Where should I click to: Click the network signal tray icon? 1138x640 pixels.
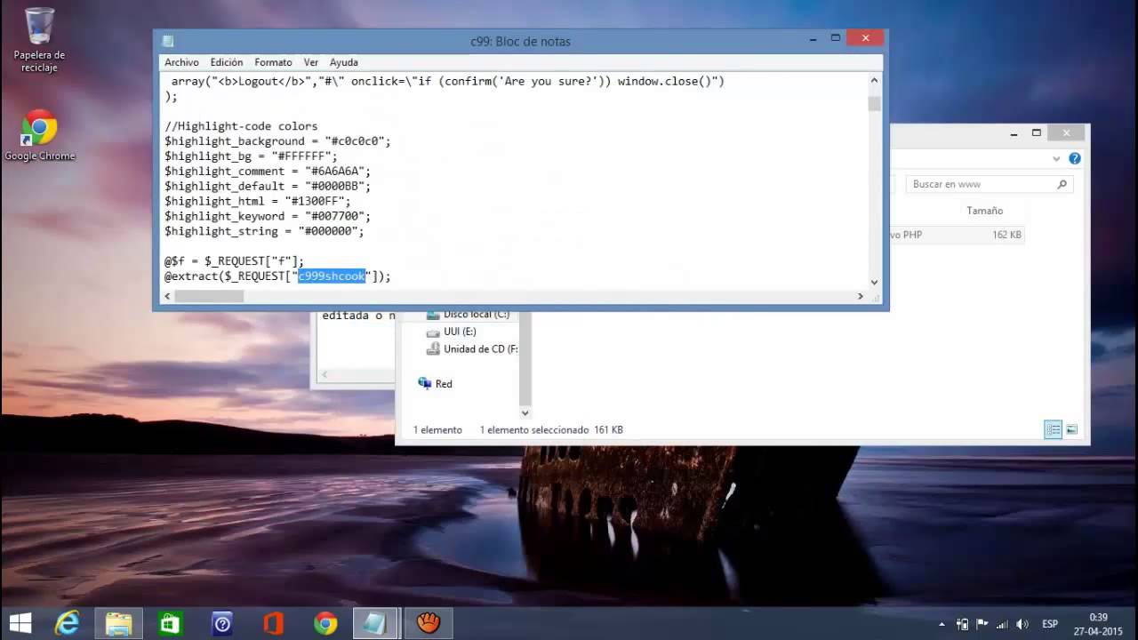click(x=1003, y=624)
